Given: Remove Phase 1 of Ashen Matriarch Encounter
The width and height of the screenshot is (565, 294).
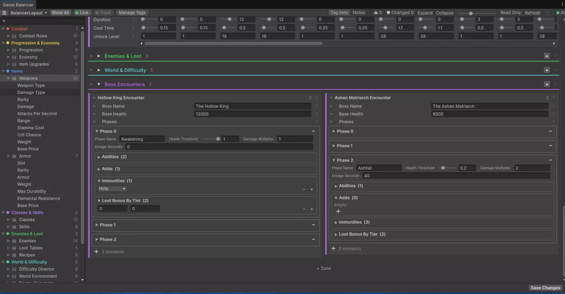Looking at the screenshot, I should pos(550,146).
